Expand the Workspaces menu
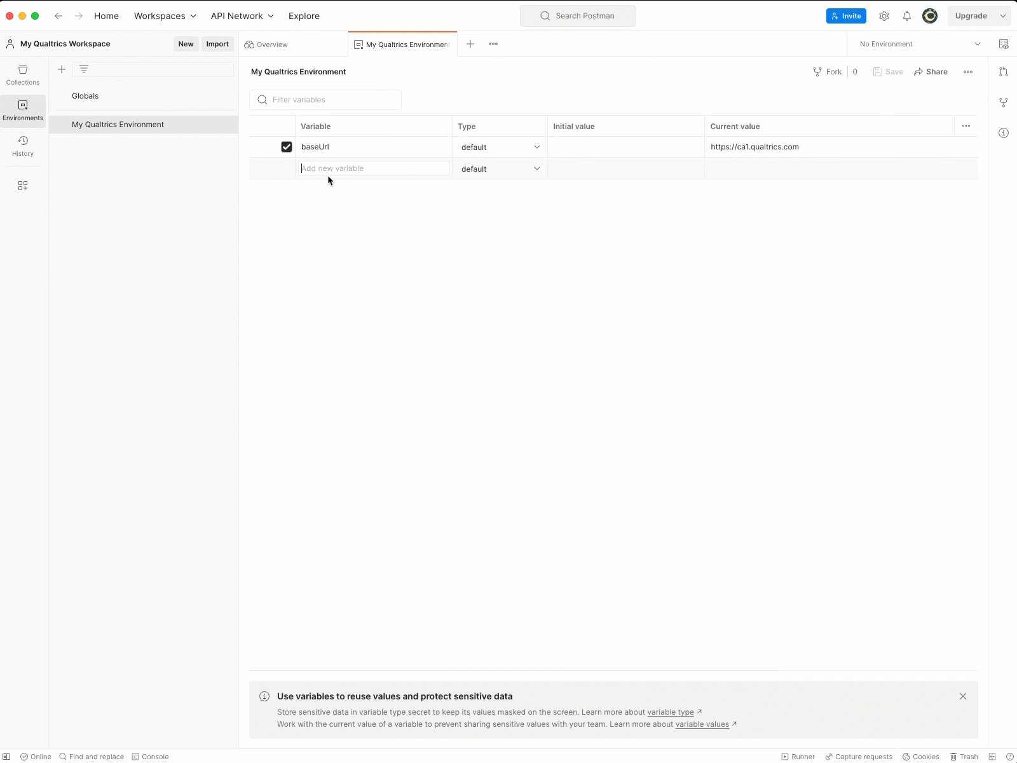Viewport: 1017px width, 763px height. (x=165, y=16)
